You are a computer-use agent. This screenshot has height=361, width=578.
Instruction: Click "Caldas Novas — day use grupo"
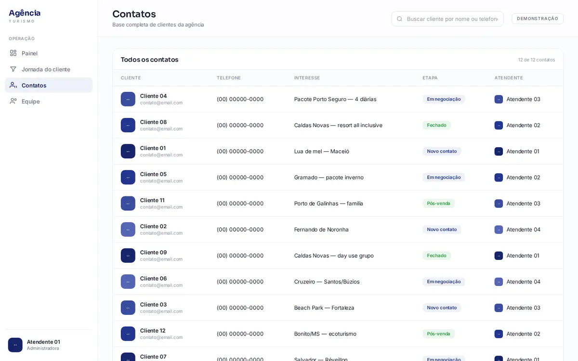(334, 256)
